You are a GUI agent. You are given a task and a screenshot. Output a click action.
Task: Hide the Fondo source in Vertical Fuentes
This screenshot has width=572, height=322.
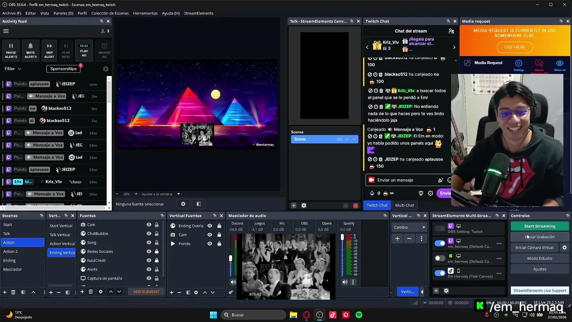click(x=210, y=244)
